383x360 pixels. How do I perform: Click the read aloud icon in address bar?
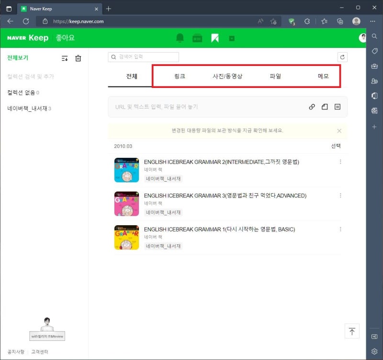(260, 22)
